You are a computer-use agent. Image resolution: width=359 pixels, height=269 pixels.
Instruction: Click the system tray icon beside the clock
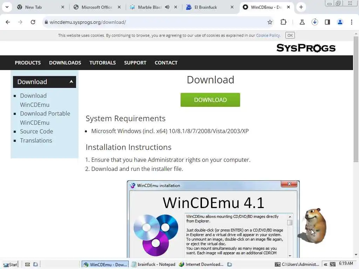(333, 264)
